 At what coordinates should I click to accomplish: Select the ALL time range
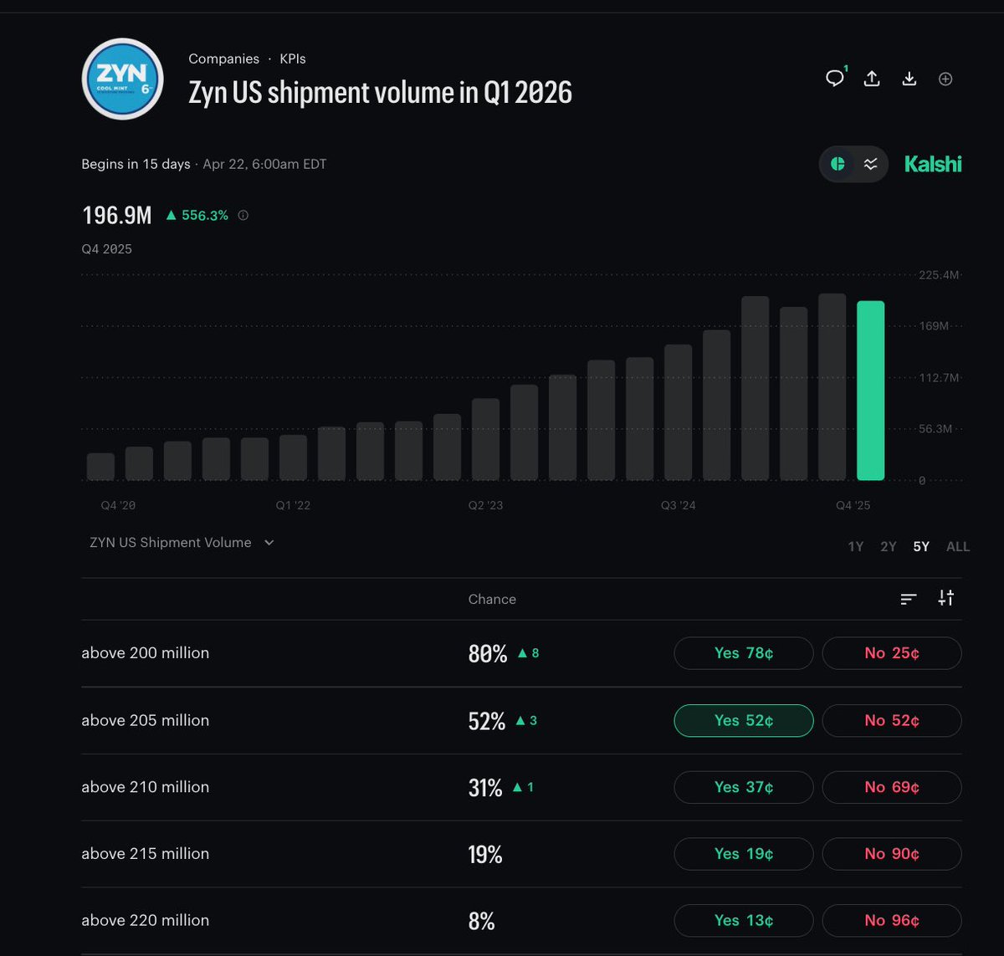click(958, 546)
